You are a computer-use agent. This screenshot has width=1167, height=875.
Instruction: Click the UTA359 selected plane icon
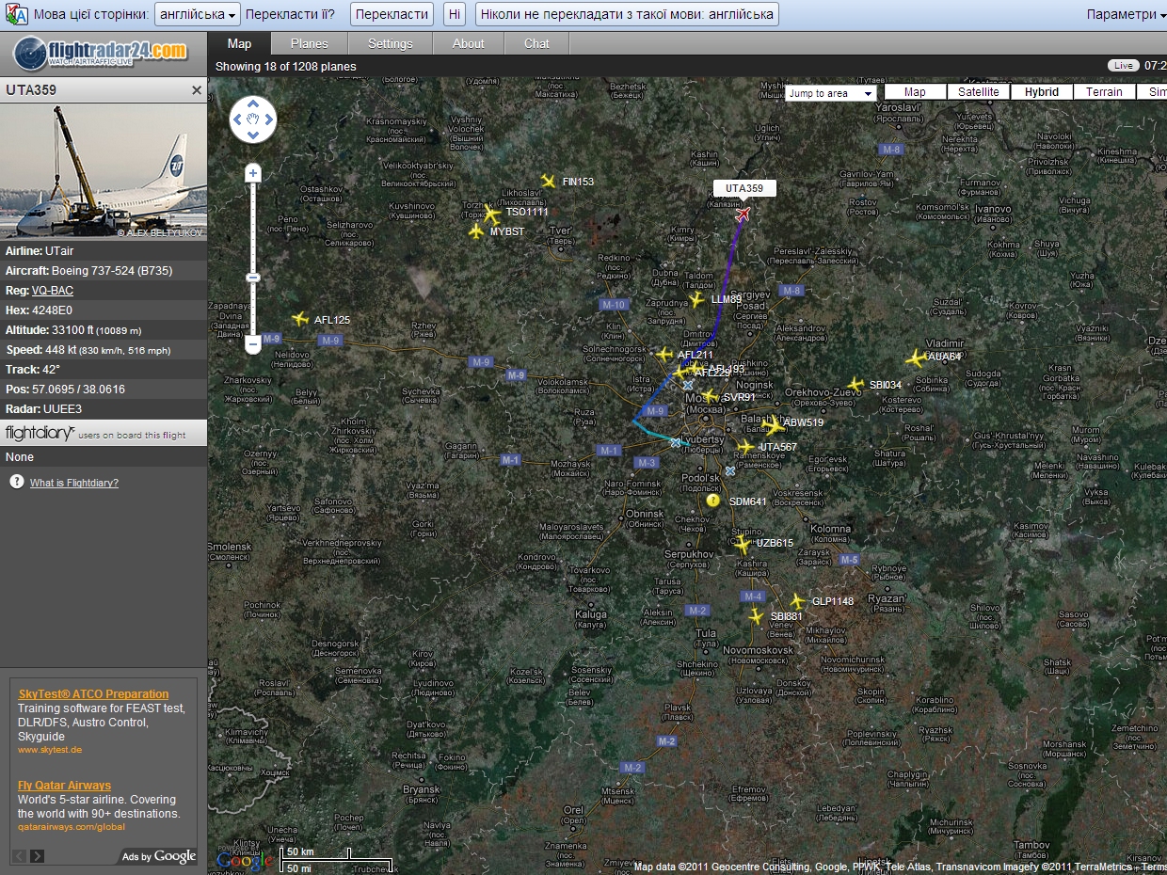coord(743,215)
